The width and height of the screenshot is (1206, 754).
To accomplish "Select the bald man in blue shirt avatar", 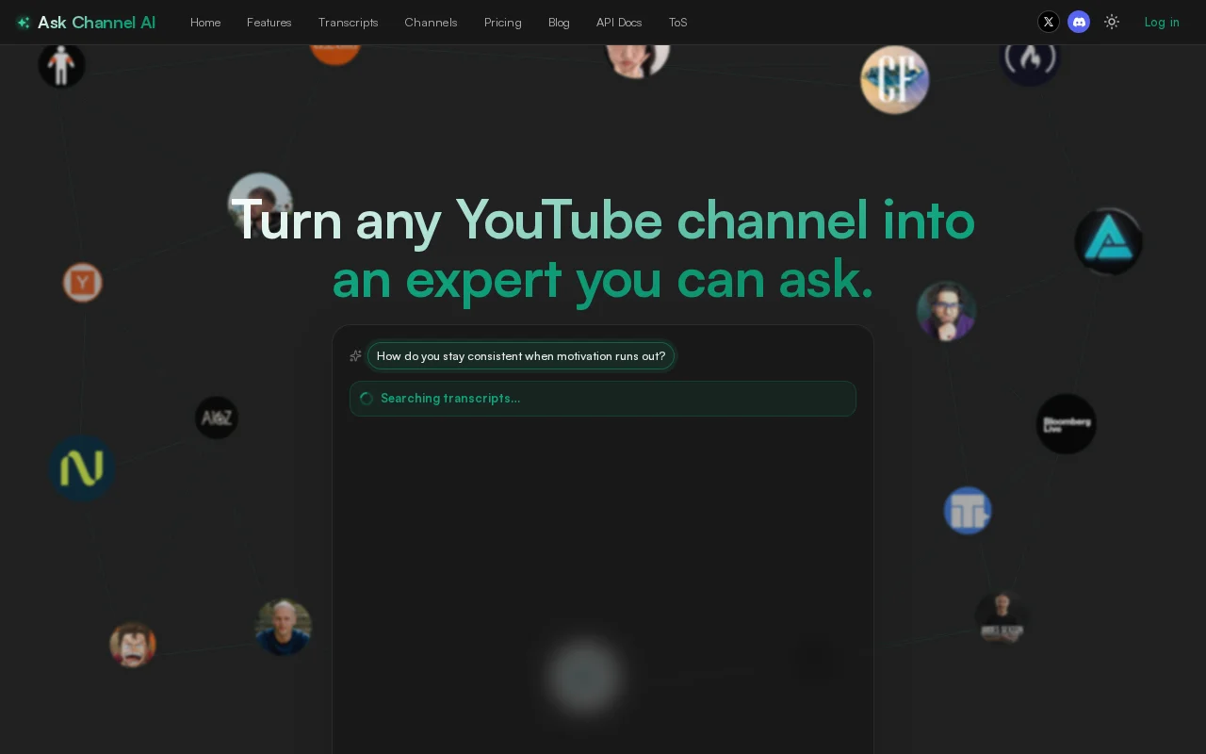I will [283, 628].
